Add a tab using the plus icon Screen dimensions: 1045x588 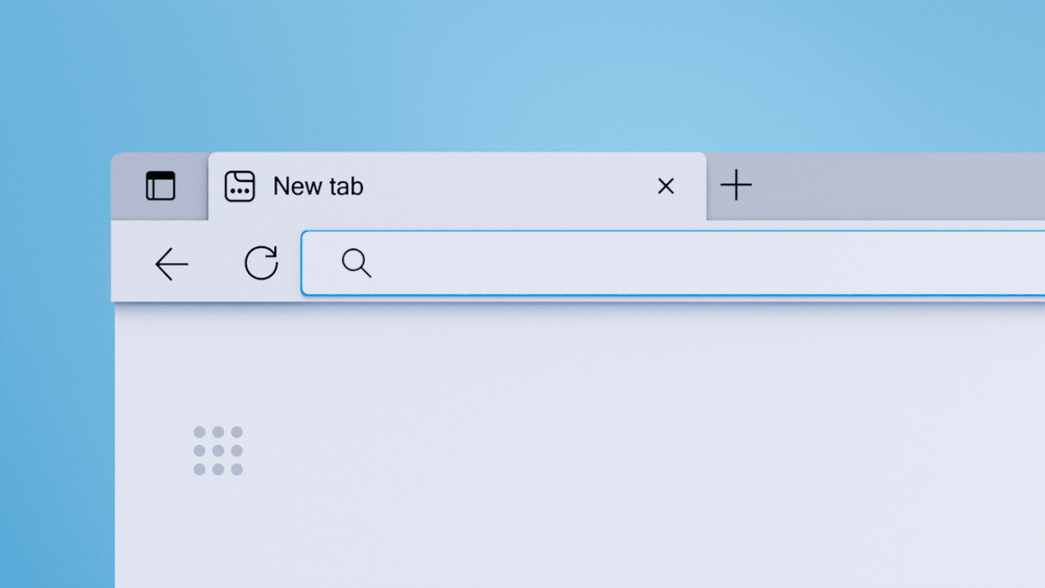click(x=736, y=186)
